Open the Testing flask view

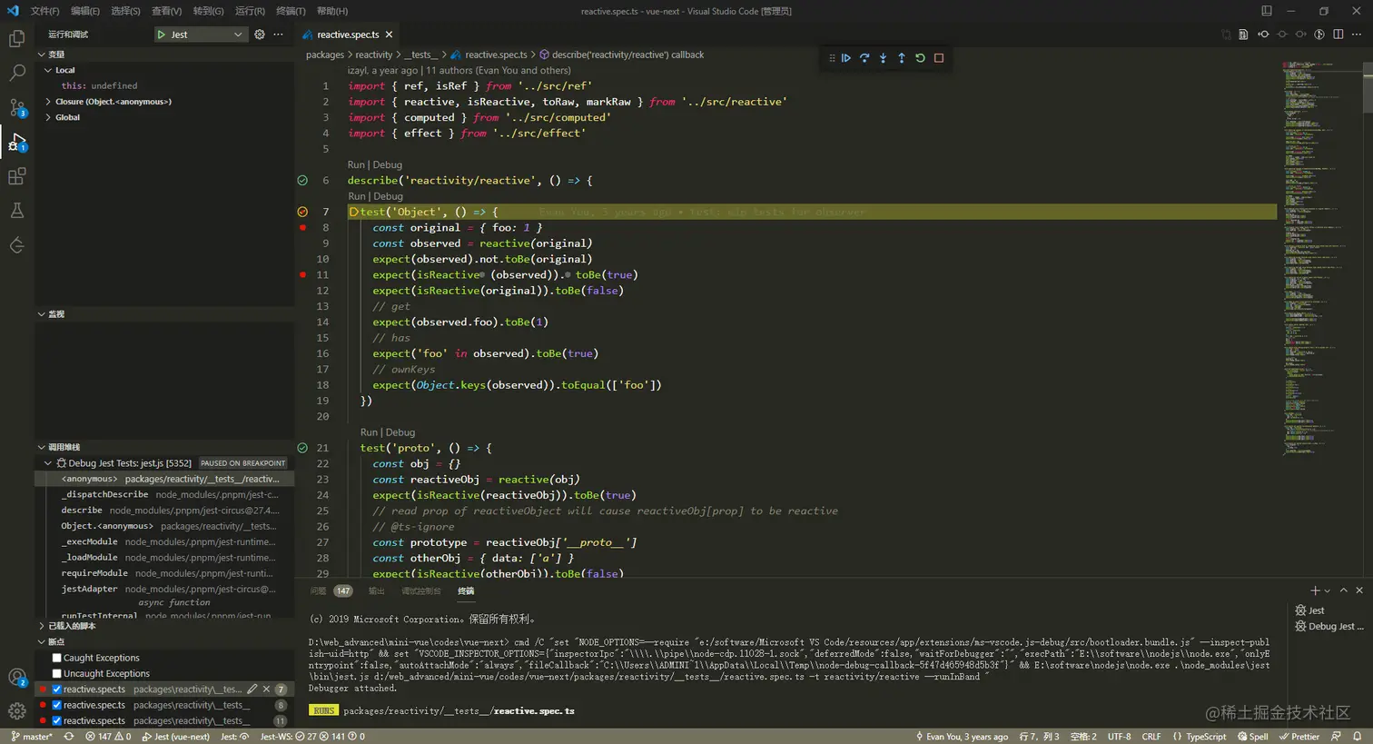16,211
